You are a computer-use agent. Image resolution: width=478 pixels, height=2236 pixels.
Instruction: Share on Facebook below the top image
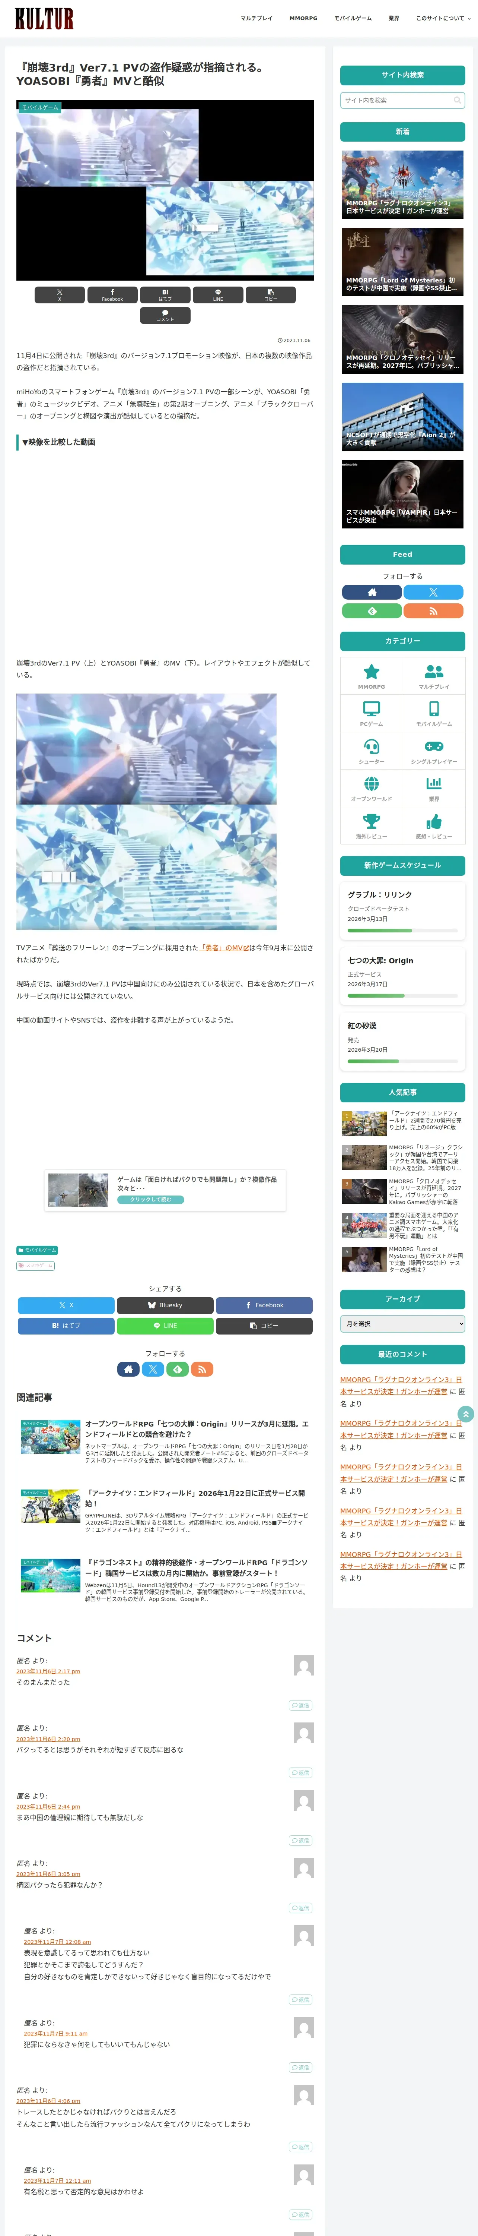pos(112,295)
